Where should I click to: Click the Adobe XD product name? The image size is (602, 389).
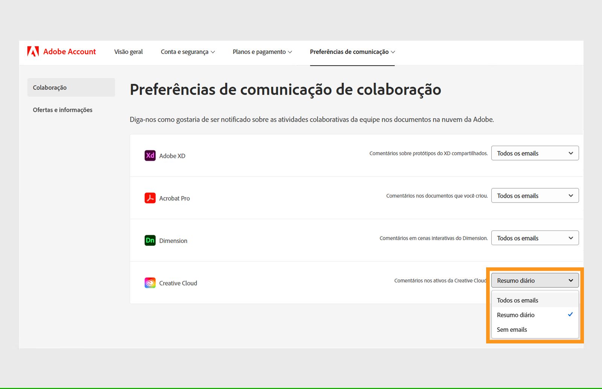pyautogui.click(x=172, y=156)
